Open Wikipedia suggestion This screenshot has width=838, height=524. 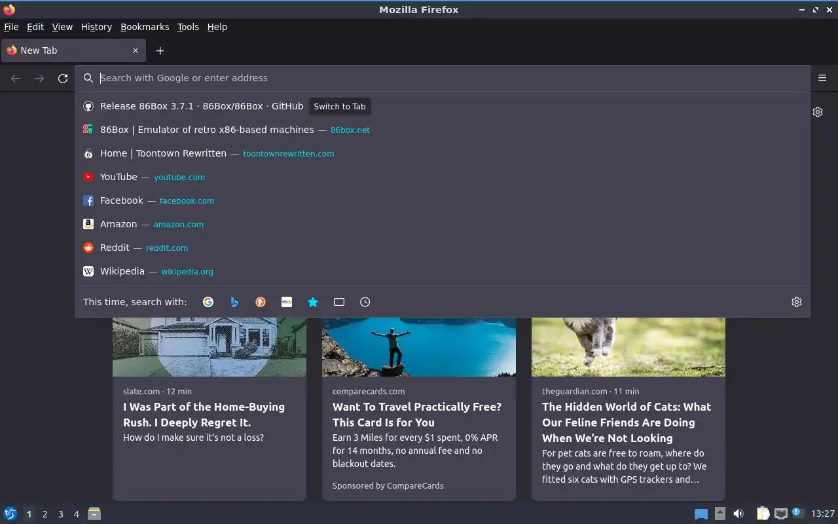tap(443, 271)
